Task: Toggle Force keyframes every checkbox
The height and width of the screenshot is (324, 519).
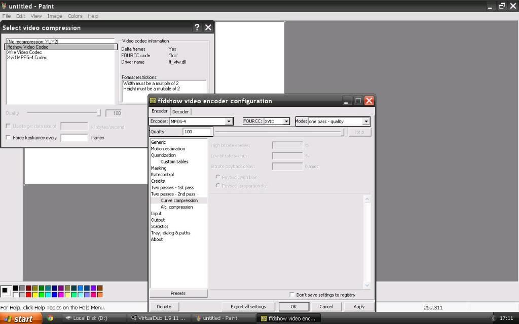Action: pyautogui.click(x=8, y=138)
